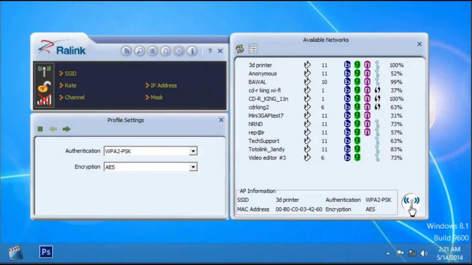Select the Anonymous network
Viewport: 472px width, 265px height.
[x=263, y=74]
